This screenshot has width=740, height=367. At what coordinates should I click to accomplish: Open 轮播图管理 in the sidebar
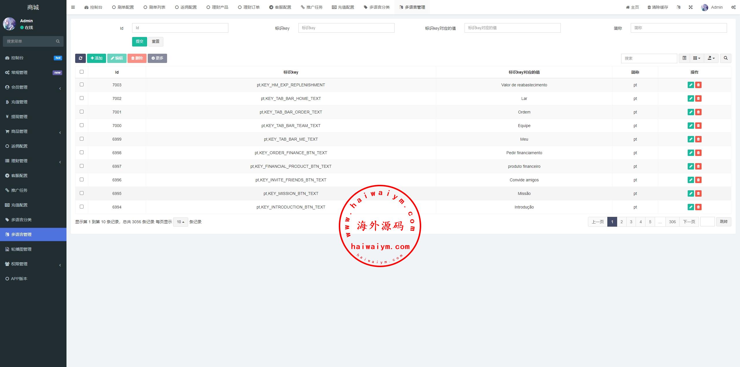[x=21, y=249]
